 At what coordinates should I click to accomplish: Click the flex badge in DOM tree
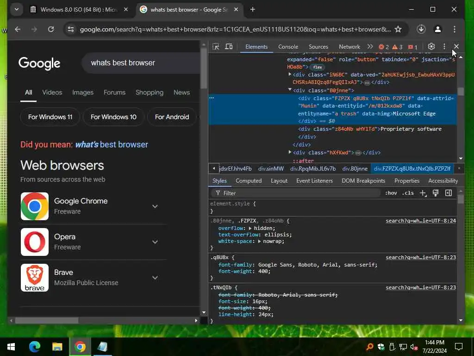click(x=317, y=67)
